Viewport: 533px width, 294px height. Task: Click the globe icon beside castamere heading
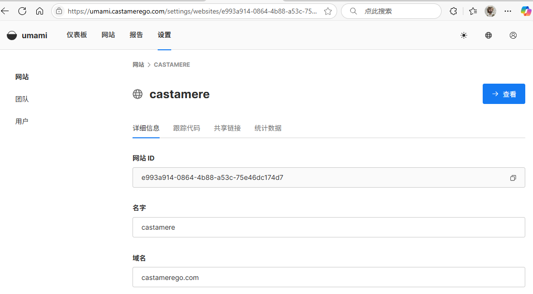coord(138,94)
